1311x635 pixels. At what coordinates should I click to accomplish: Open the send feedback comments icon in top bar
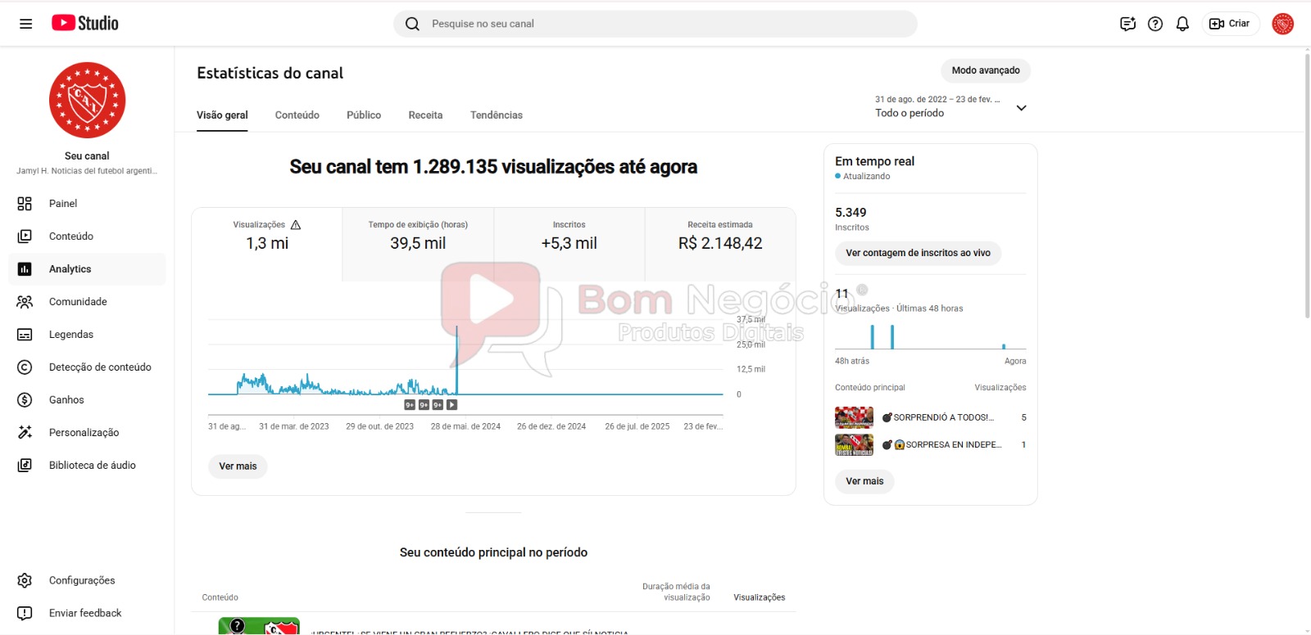(1127, 24)
